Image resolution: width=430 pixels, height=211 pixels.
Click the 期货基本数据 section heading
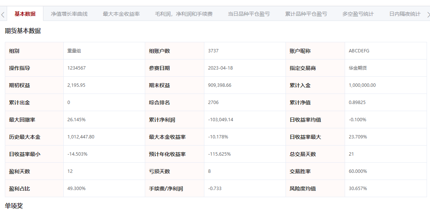pyautogui.click(x=23, y=31)
